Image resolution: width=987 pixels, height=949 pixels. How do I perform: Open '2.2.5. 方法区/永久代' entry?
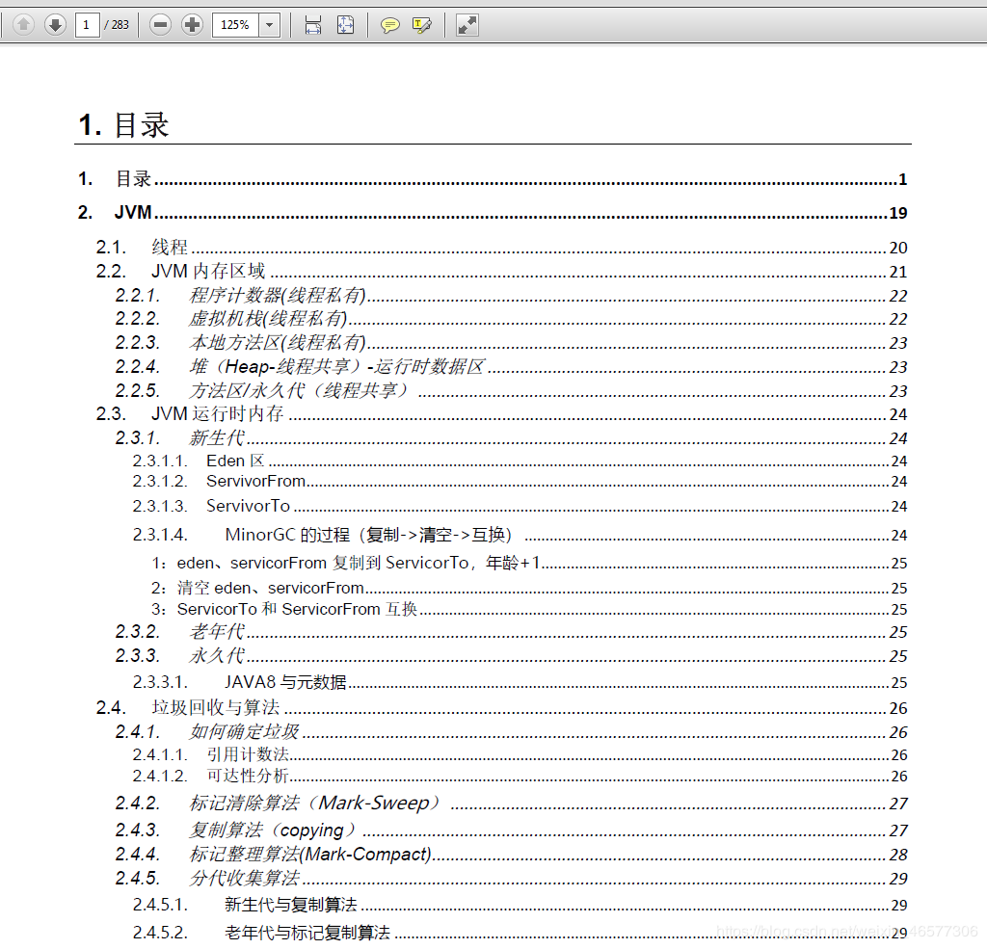click(x=511, y=390)
